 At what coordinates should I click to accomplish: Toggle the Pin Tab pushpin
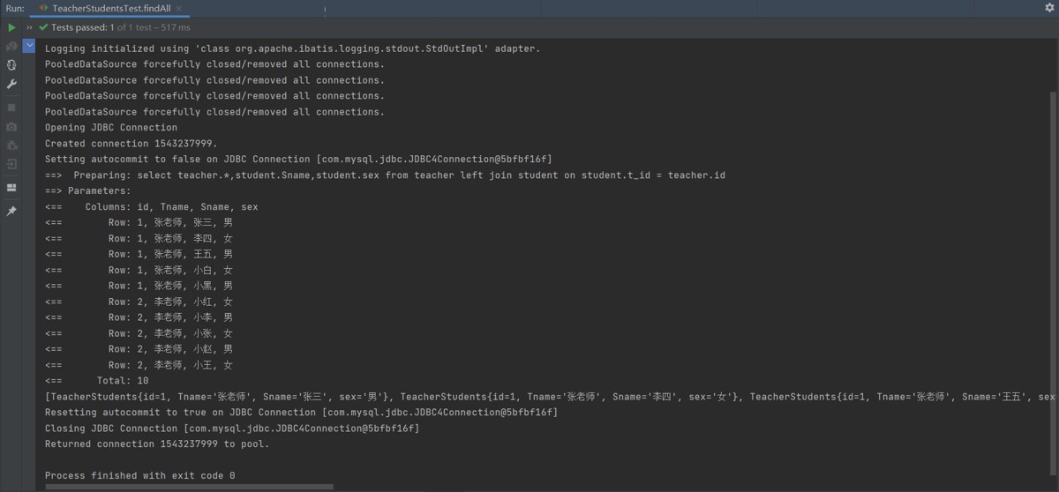(x=11, y=212)
